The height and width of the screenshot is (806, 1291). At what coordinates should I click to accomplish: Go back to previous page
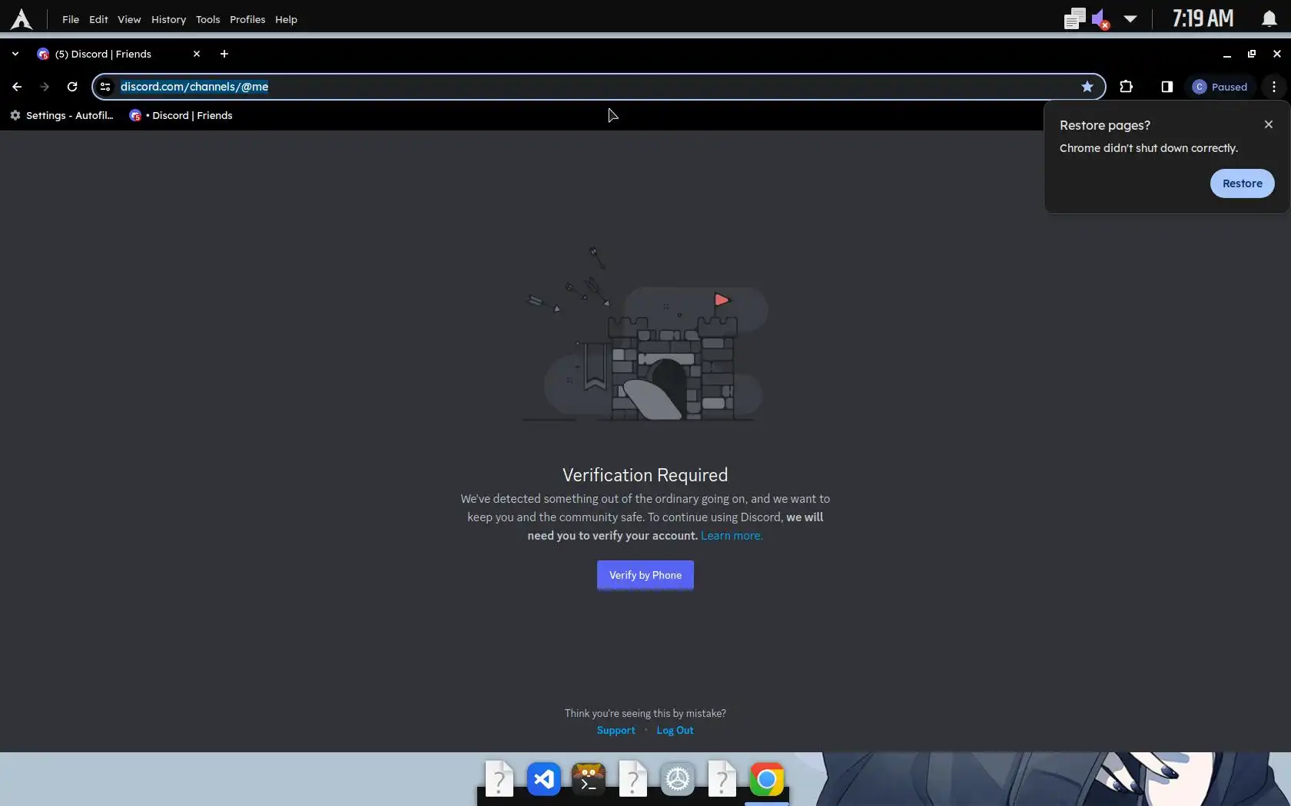[x=17, y=87]
